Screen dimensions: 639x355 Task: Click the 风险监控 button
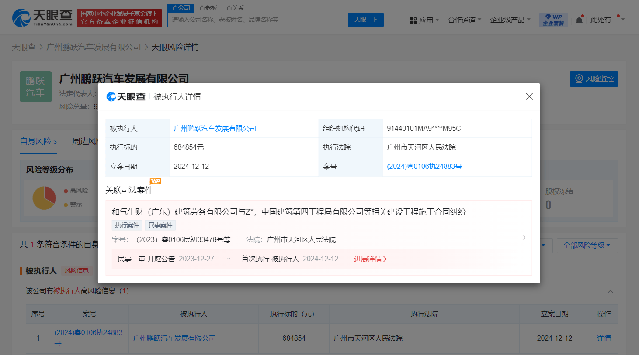tap(594, 79)
